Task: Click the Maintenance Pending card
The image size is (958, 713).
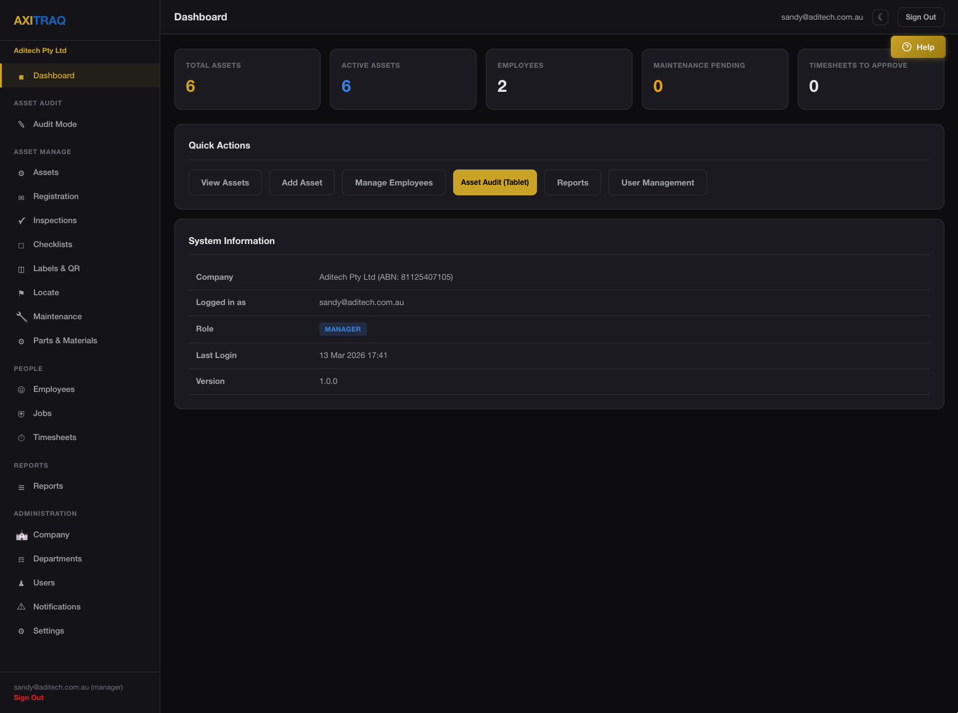Action: [715, 79]
